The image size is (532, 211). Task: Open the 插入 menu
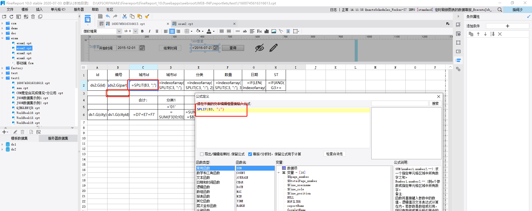pyautogui.click(x=39, y=9)
